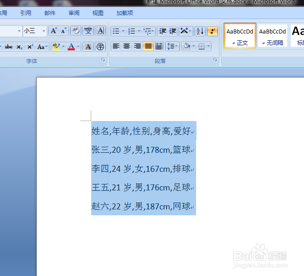Open the 视图 ribbon tab

[98, 13]
